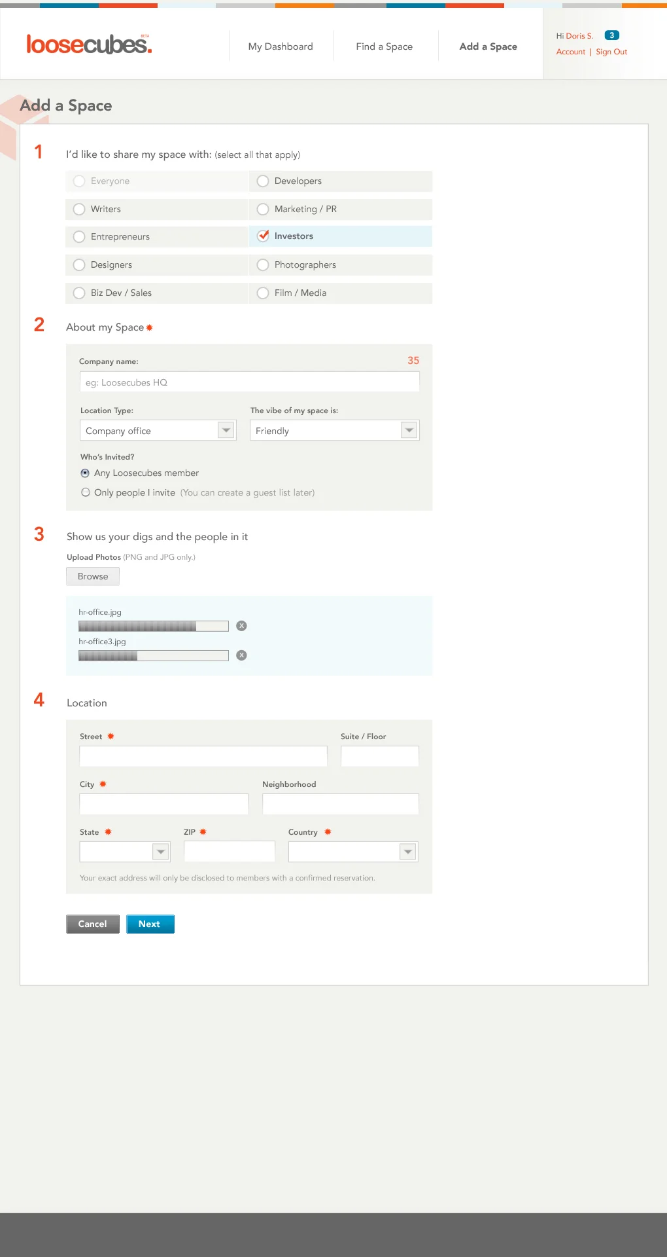The height and width of the screenshot is (1257, 667).
Task: Click the Sign Out link
Action: point(611,52)
